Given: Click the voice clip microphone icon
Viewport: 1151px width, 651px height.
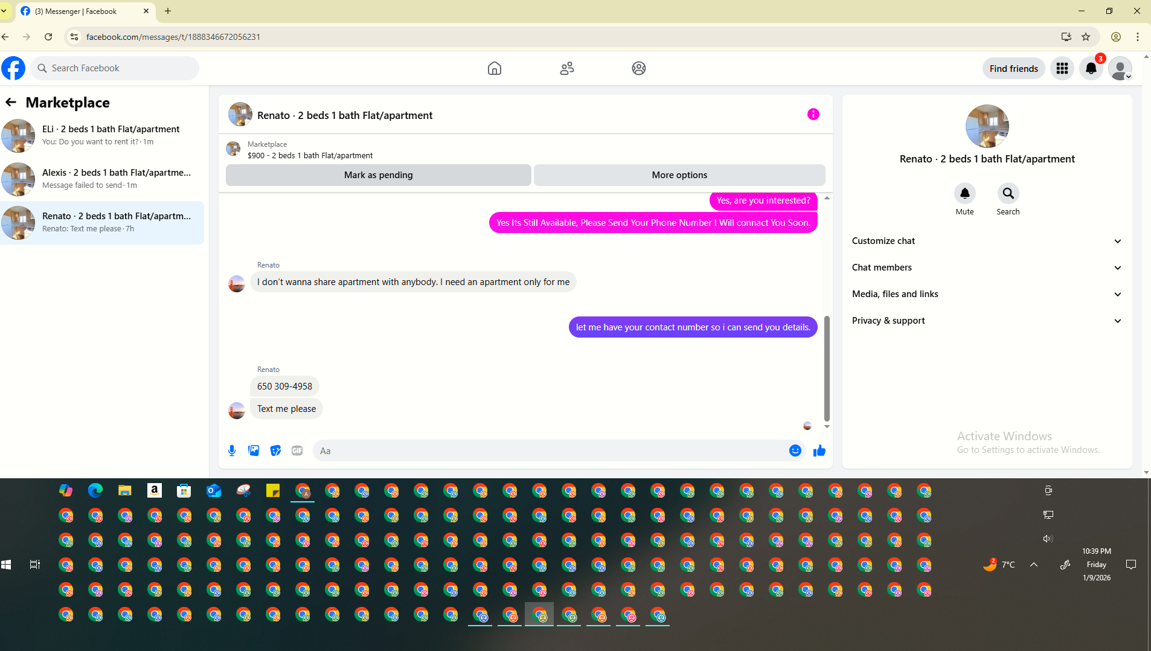Looking at the screenshot, I should point(232,451).
